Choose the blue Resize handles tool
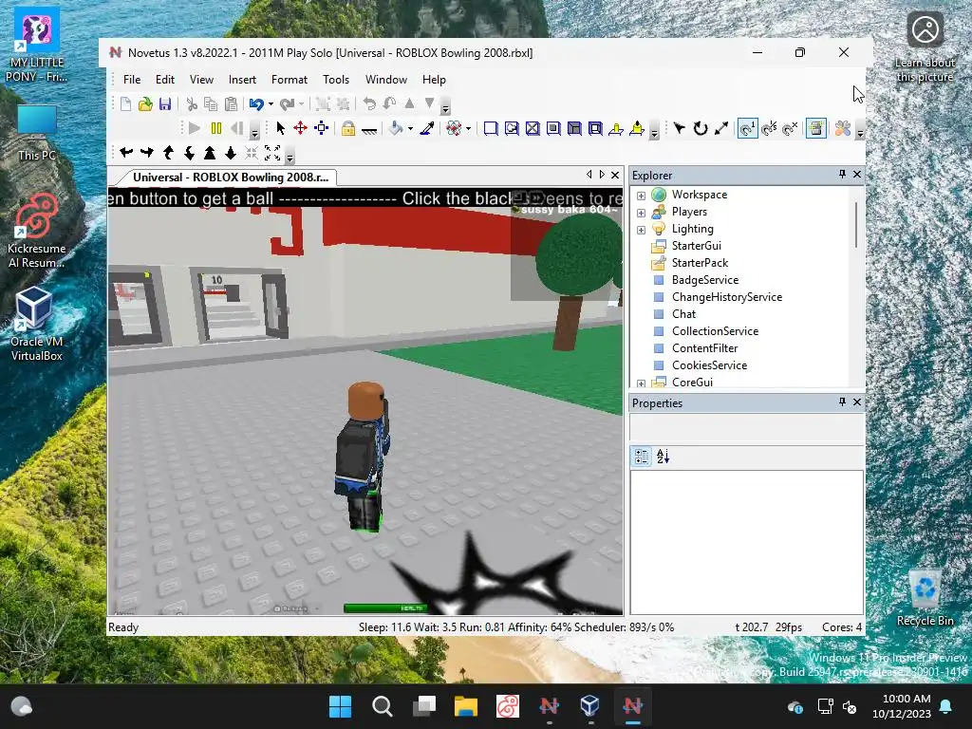The width and height of the screenshot is (972, 729). [x=321, y=128]
